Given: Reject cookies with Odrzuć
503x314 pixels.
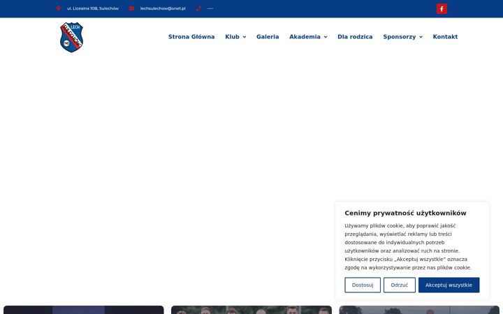Looking at the screenshot, I should (x=400, y=285).
